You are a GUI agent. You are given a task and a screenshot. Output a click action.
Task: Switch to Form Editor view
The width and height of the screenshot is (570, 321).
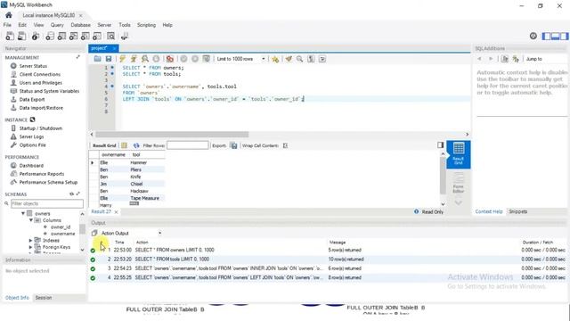459,183
